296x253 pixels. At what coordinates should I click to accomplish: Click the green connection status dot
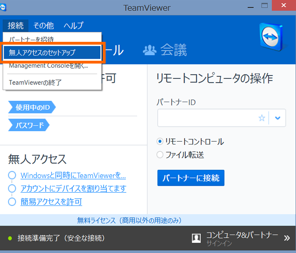point(10,238)
